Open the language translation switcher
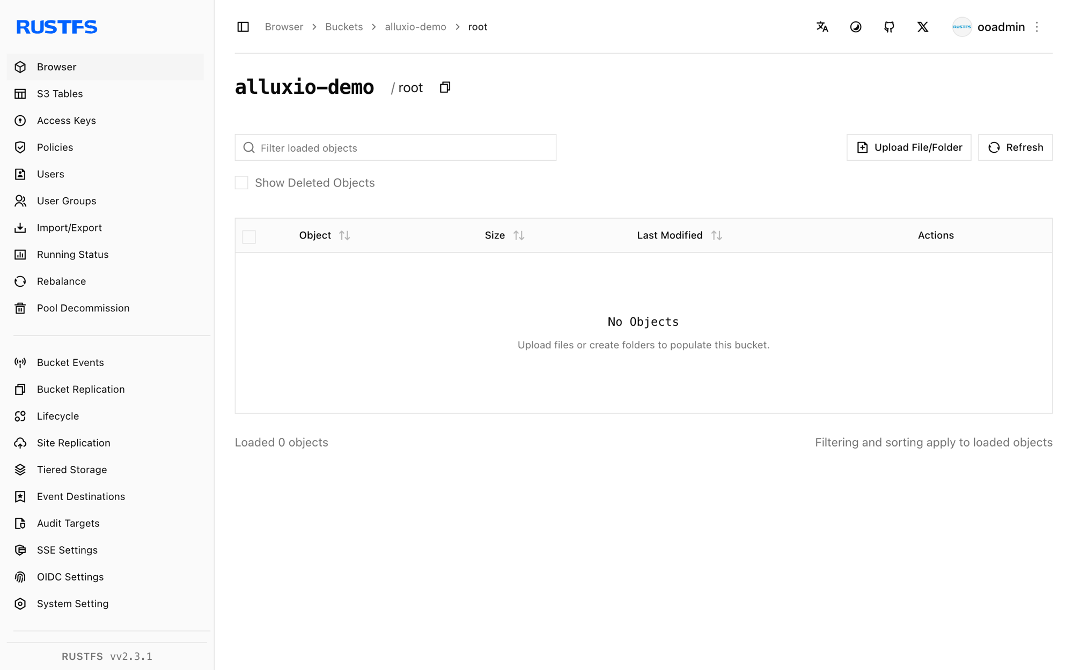 [822, 27]
